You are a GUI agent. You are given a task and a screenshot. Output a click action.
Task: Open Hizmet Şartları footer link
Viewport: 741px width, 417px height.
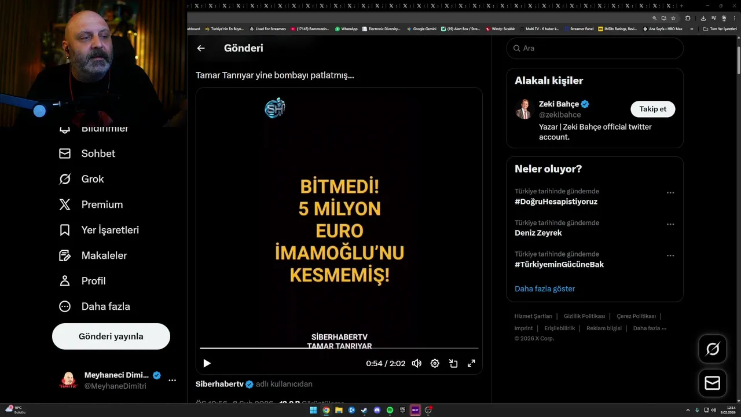(x=533, y=316)
